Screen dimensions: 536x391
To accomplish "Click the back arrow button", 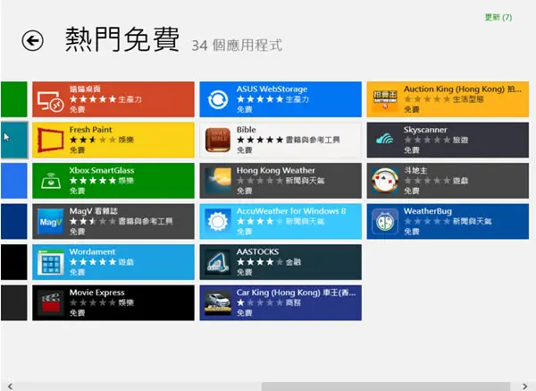I will pyautogui.click(x=32, y=41).
